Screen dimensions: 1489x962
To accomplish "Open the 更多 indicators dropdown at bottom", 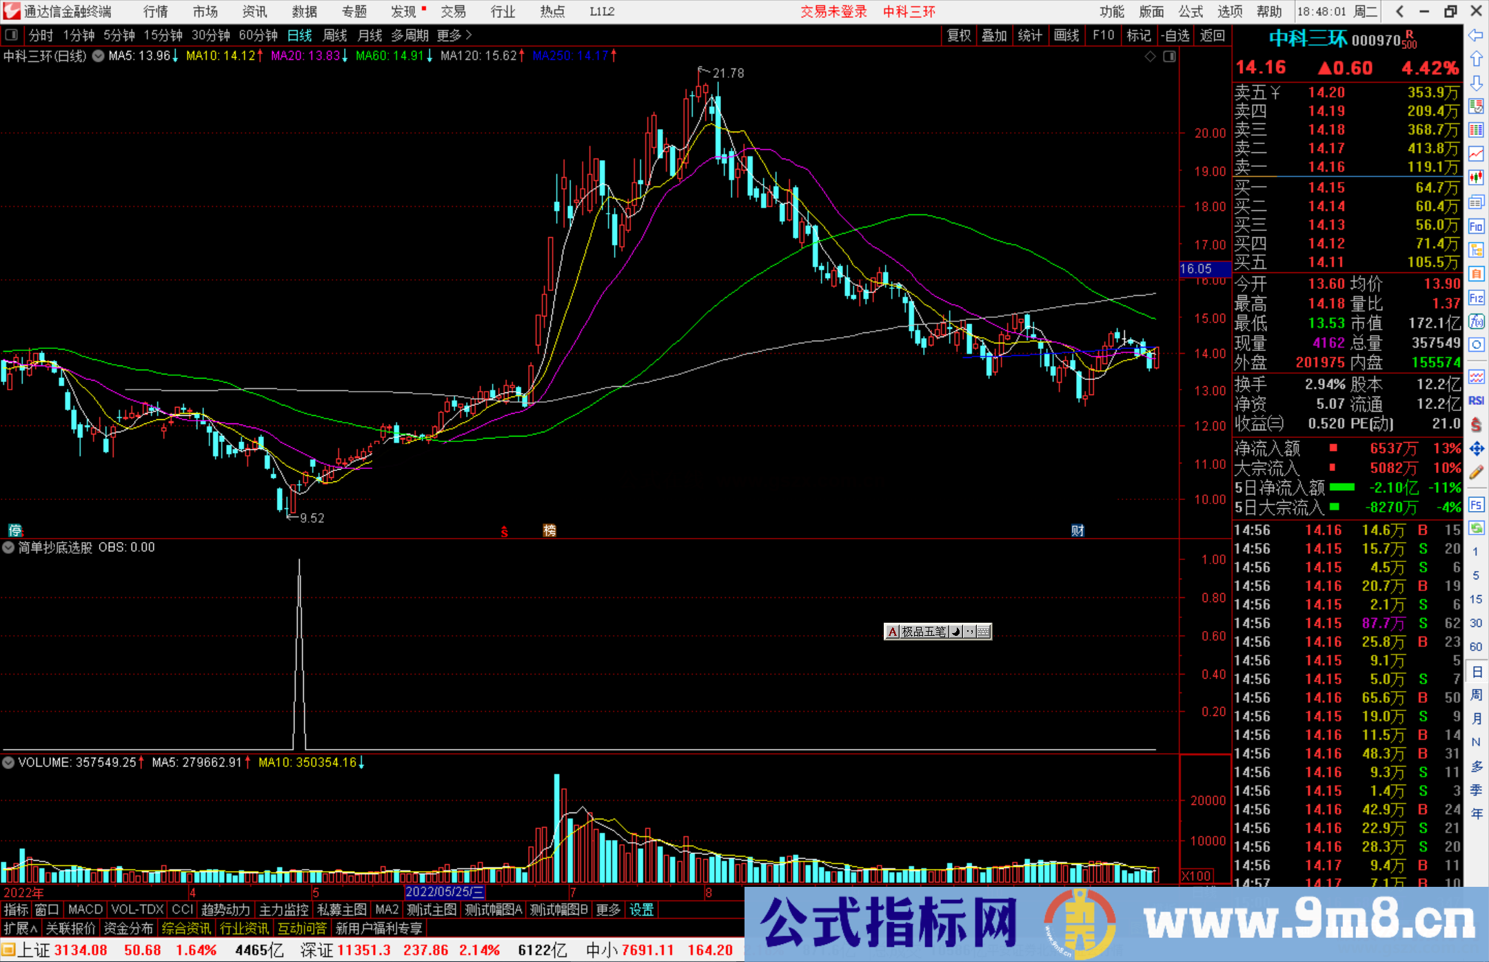I will click(x=608, y=910).
